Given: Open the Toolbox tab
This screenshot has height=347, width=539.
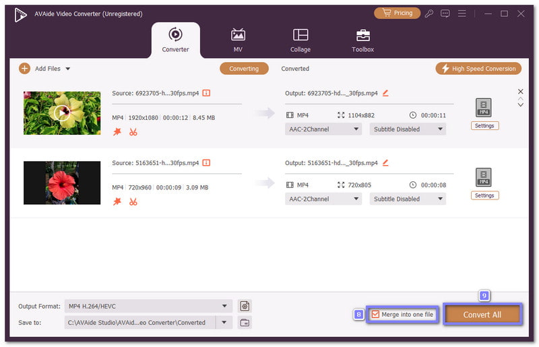Looking at the screenshot, I should pos(362,40).
